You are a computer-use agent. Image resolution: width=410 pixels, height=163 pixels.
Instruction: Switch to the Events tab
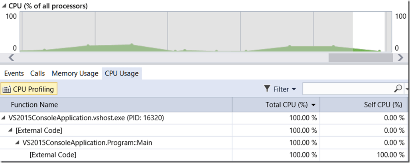[14, 74]
